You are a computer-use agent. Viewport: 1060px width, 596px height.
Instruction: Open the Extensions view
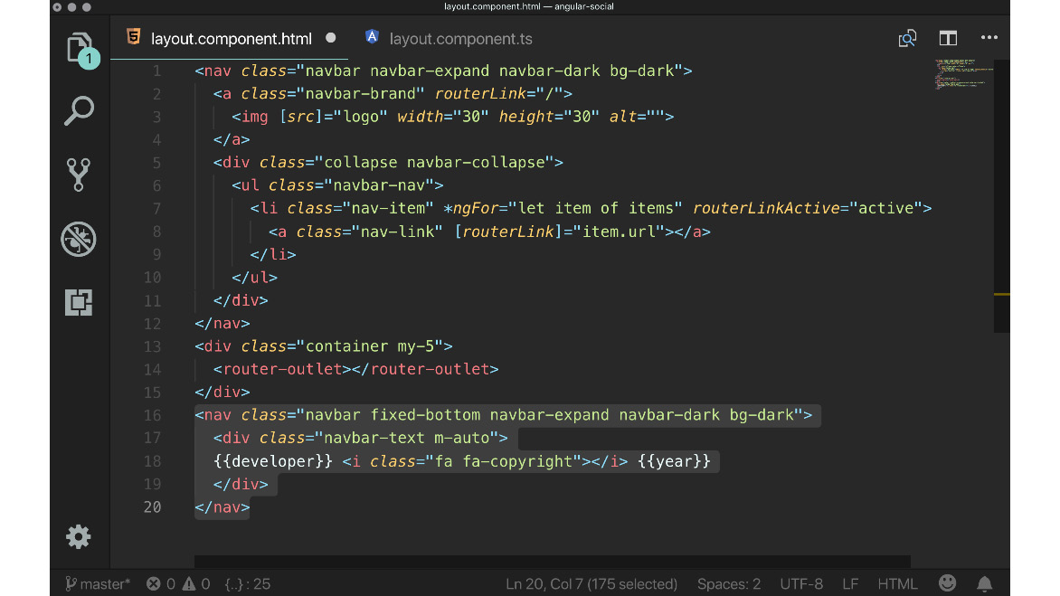[x=79, y=302]
